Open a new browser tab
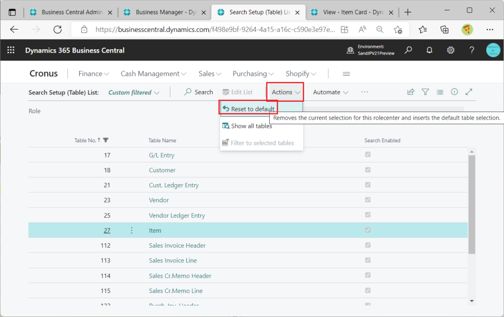This screenshot has height=317, width=504. coord(408,12)
